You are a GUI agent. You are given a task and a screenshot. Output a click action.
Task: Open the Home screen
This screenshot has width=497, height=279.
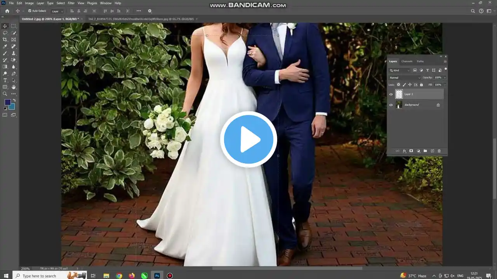(7, 11)
